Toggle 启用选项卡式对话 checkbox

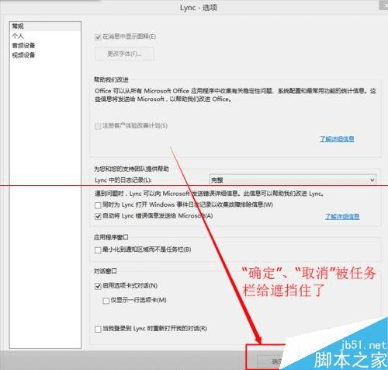[x=98, y=286]
